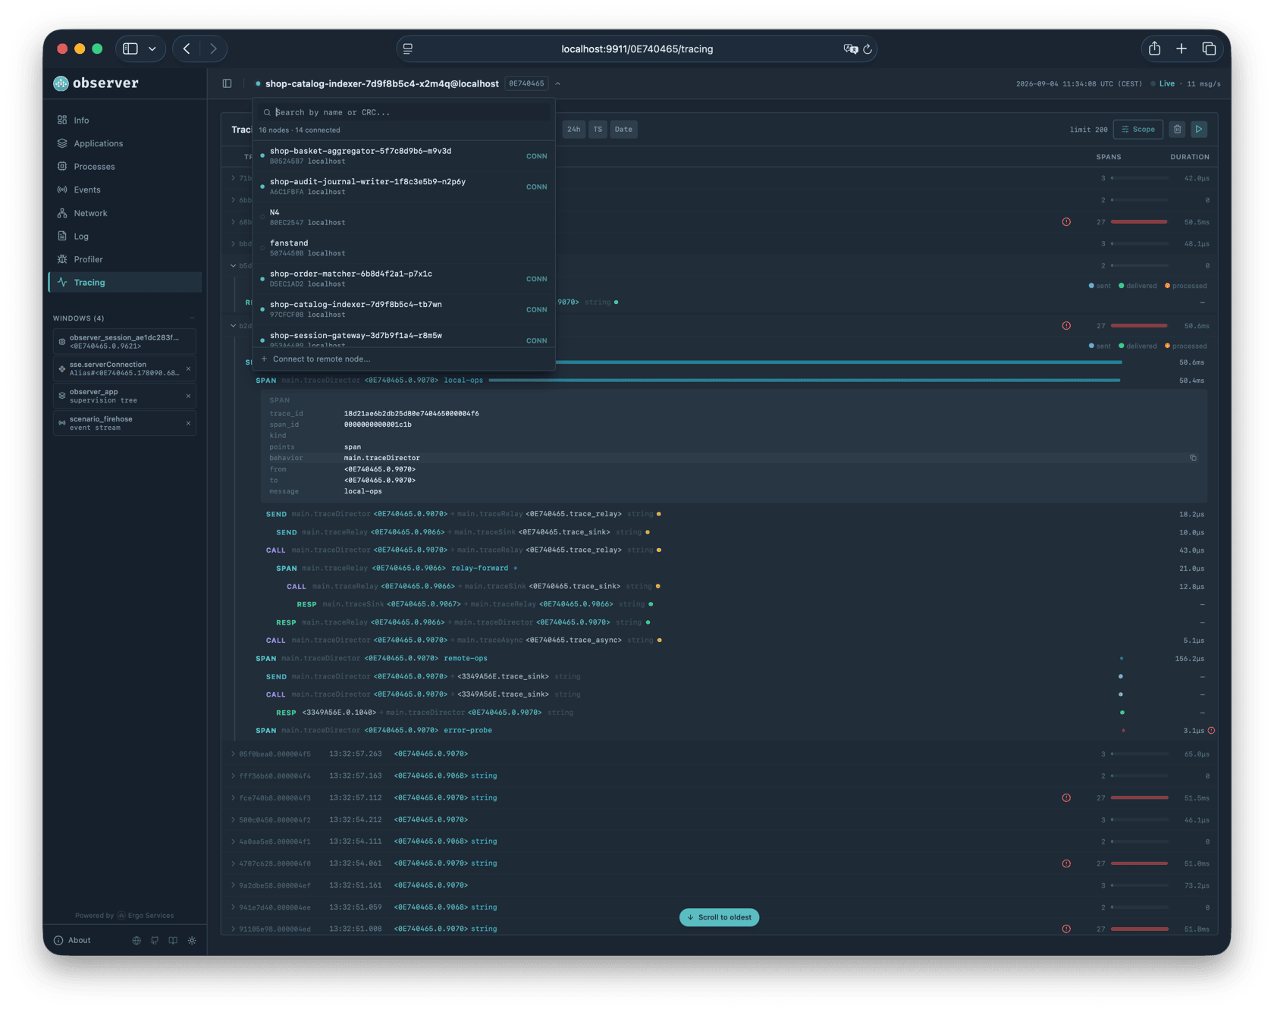Clear traces with the trash icon
Image resolution: width=1274 pixels, height=1012 pixels.
point(1177,130)
